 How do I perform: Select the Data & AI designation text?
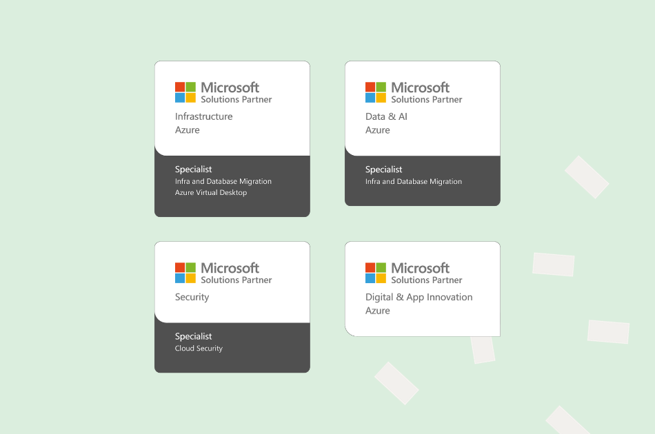click(386, 116)
